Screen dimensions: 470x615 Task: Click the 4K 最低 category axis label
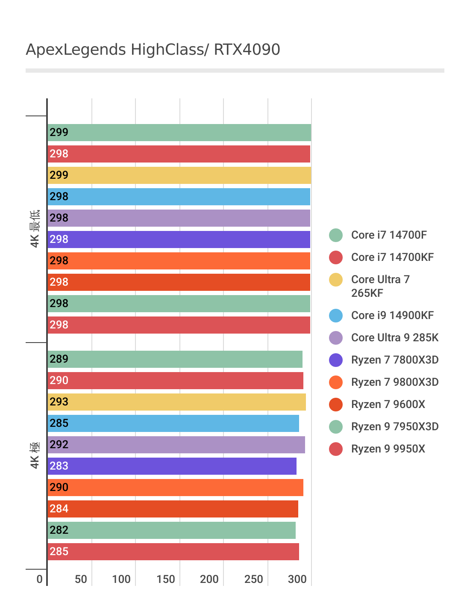35,228
